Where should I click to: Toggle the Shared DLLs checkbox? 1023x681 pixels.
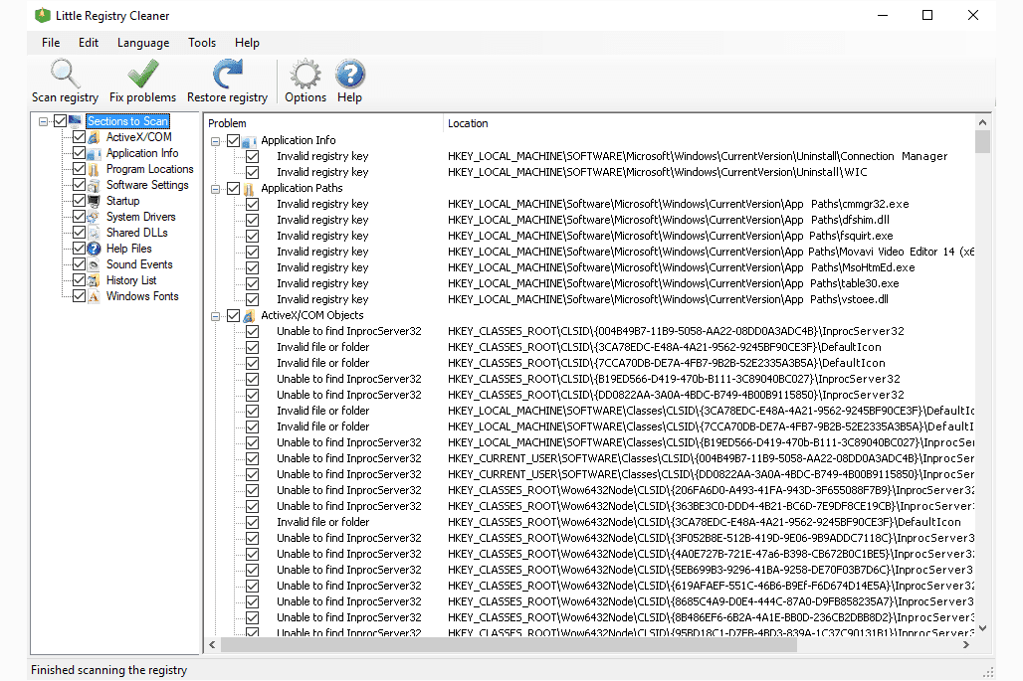pos(79,233)
